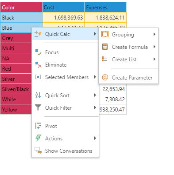174x175 pixels.
Task: Expand the Create List submenu arrow
Action: pos(155,59)
